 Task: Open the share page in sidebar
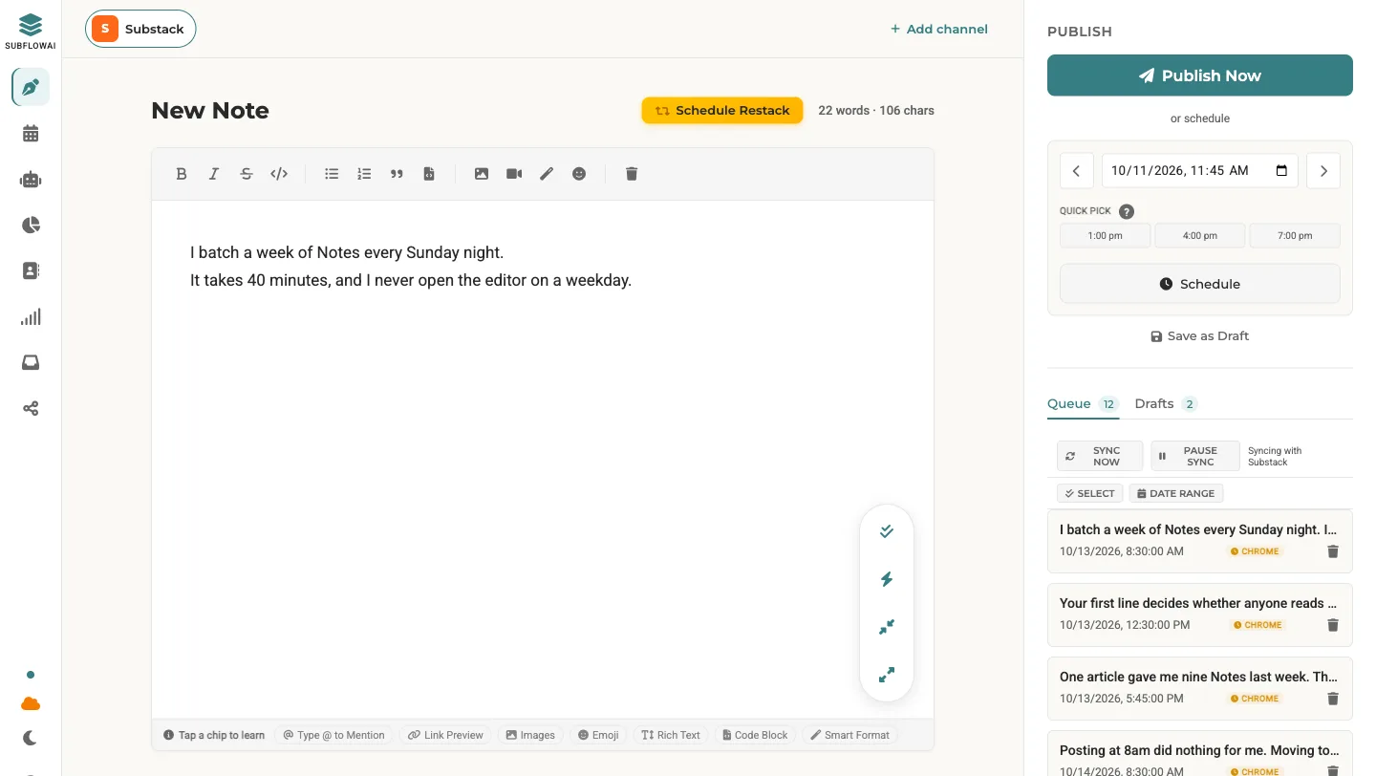coord(31,409)
